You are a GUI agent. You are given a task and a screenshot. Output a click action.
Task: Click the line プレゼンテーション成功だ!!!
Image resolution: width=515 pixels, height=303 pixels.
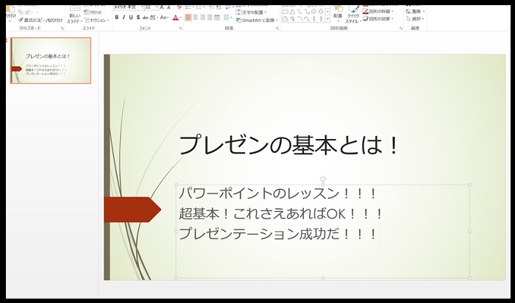277,234
